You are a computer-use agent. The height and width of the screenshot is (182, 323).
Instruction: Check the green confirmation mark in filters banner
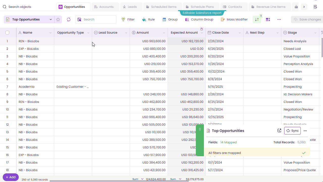304,153
